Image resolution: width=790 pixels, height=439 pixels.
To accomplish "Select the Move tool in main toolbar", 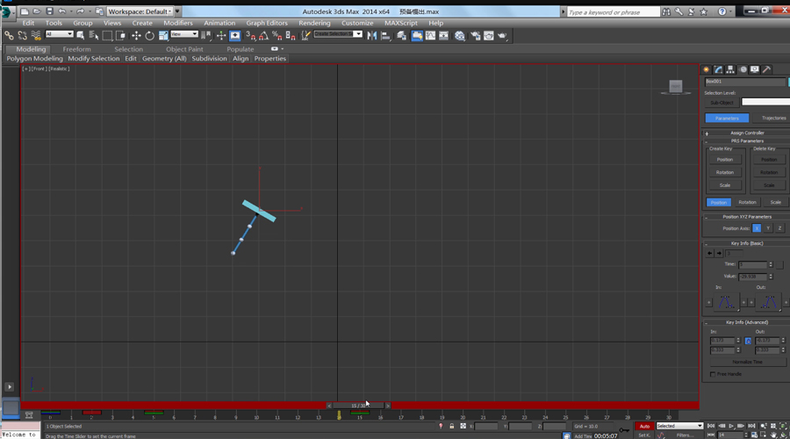I will point(136,35).
